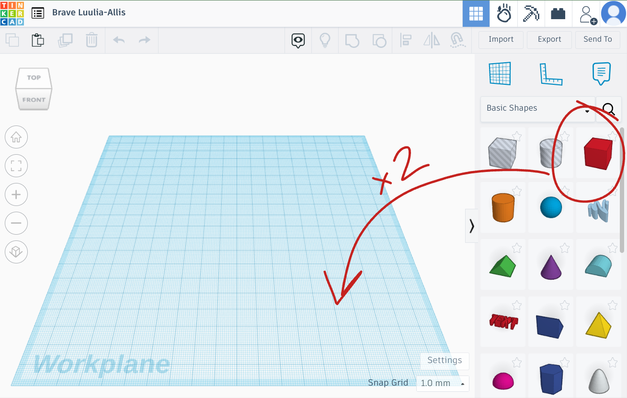Collapse the shapes panel with the chevron
The height and width of the screenshot is (398, 627).
(x=472, y=226)
